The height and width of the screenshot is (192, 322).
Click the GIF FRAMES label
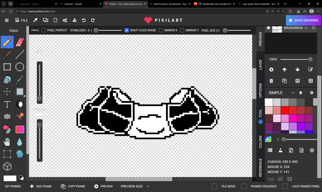(13, 186)
